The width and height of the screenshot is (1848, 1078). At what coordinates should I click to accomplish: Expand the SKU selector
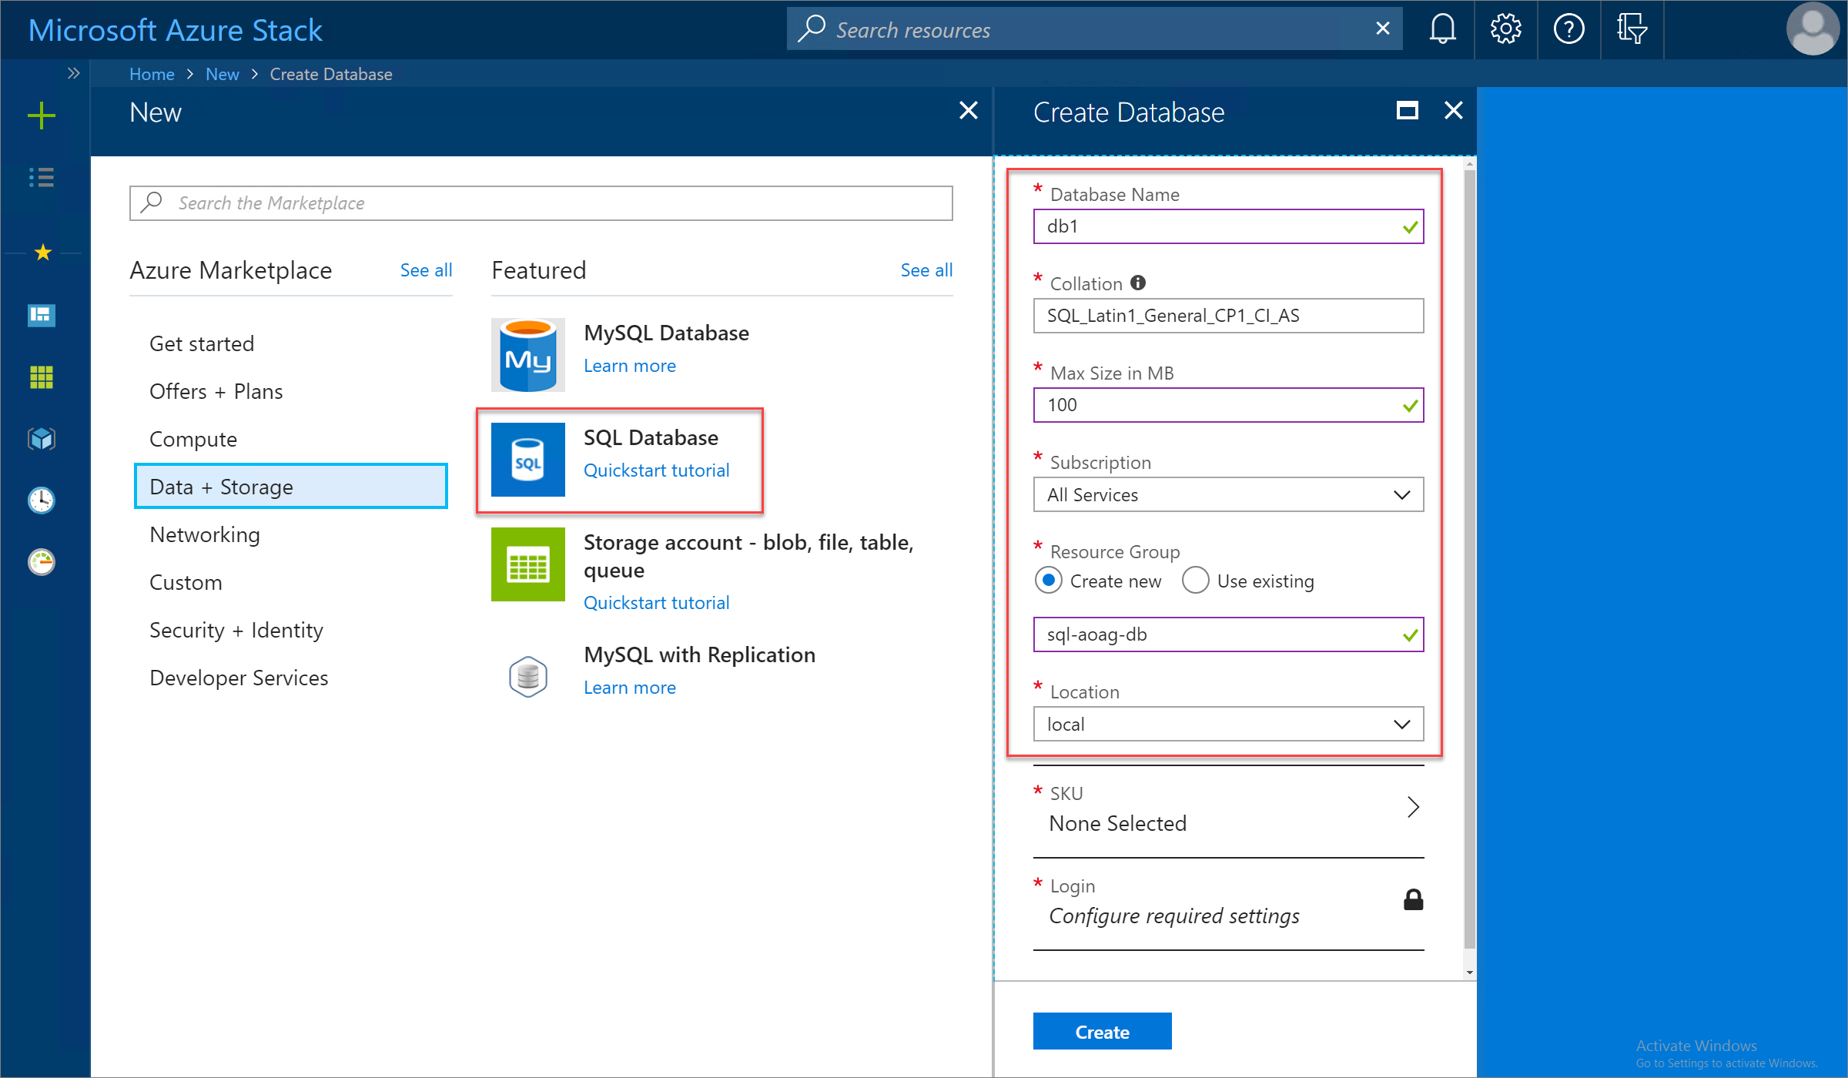click(x=1411, y=806)
